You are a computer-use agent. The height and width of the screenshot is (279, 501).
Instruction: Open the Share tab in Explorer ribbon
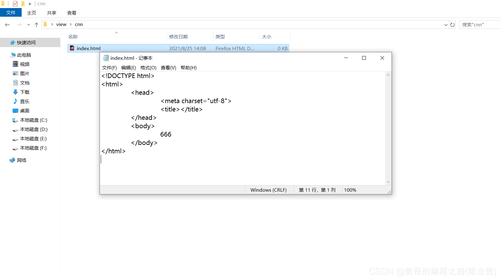52,13
